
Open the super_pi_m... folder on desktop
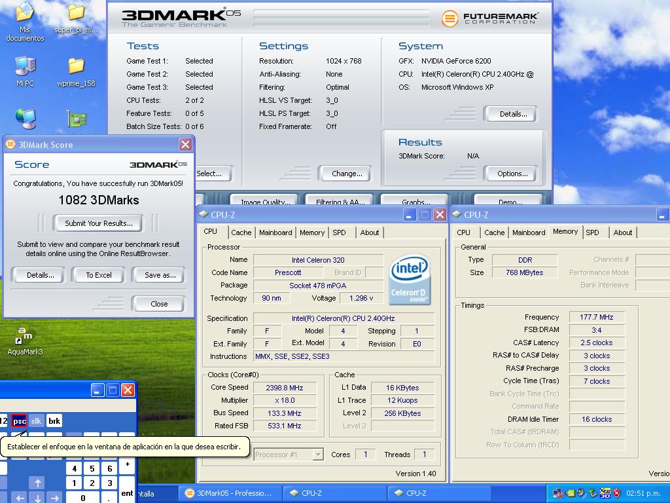76,18
